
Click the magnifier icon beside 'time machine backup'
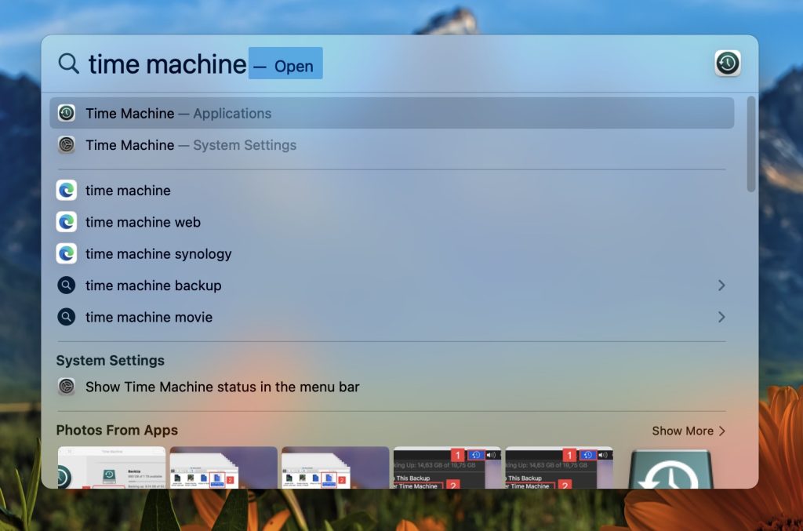coord(66,285)
